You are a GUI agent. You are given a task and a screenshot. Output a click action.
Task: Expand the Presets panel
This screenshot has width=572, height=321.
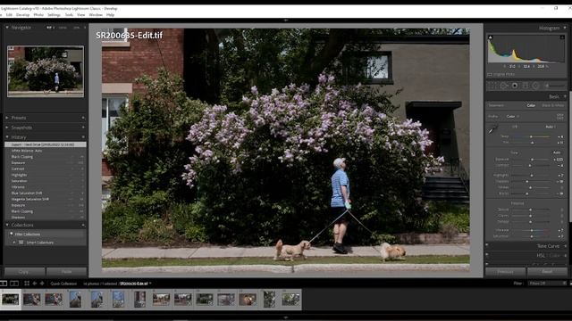[x=7, y=118]
